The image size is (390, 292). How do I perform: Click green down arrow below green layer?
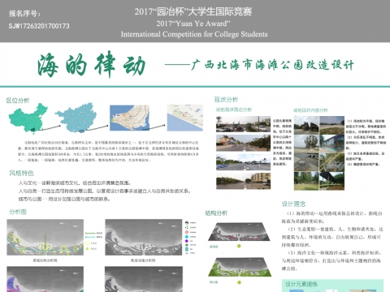[x=239, y=282]
